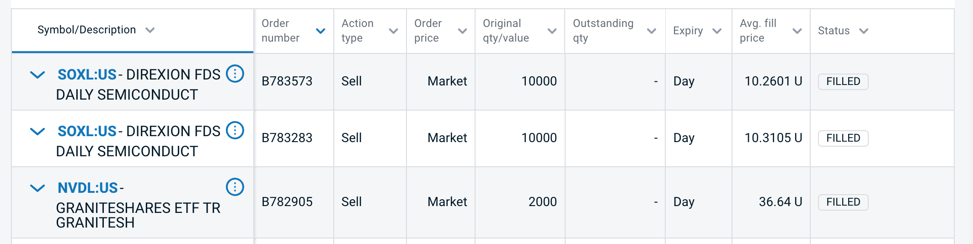Viewport: 973px width, 244px height.
Task: Expand the first SOXL:US order row
Action: 37,74
